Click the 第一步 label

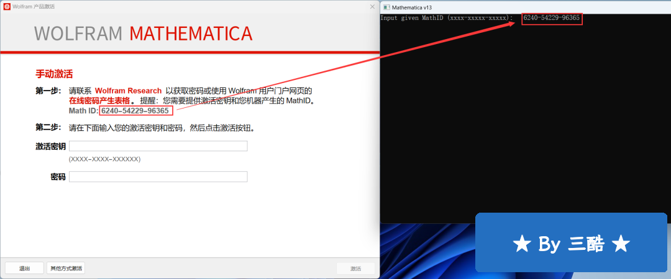48,91
